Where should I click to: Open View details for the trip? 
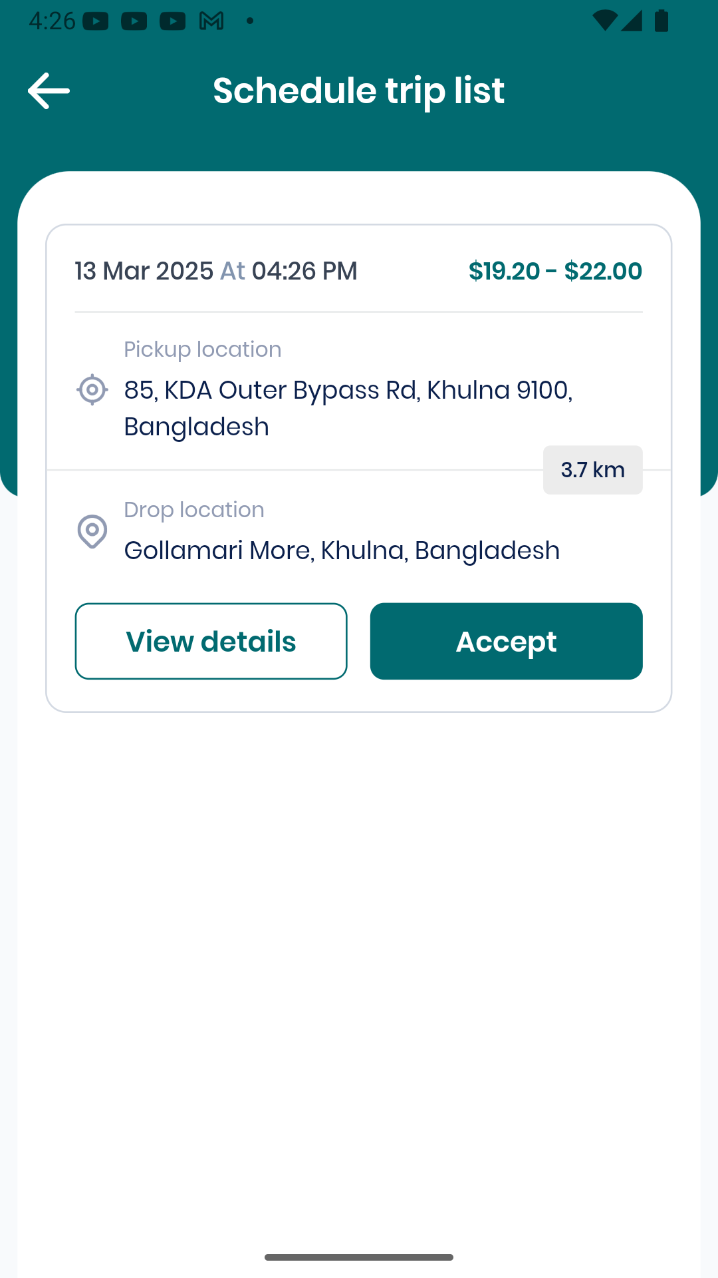[211, 641]
